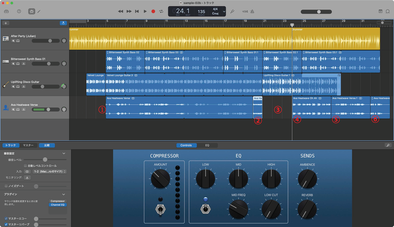Viewport: 394px width, 227px height.
Task: Open the Library panel icon
Action: tap(6, 11)
